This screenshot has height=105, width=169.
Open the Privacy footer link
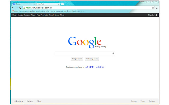click(134, 101)
